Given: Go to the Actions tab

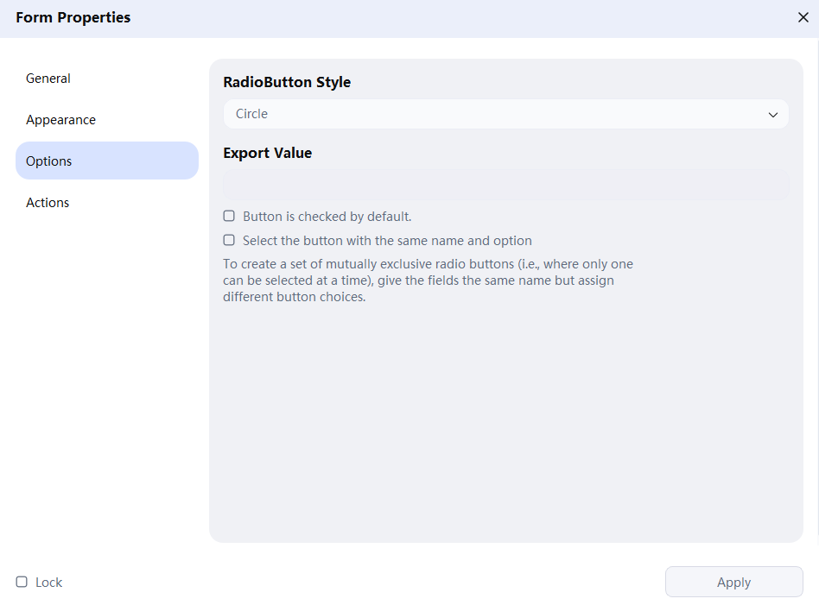Looking at the screenshot, I should (x=48, y=202).
